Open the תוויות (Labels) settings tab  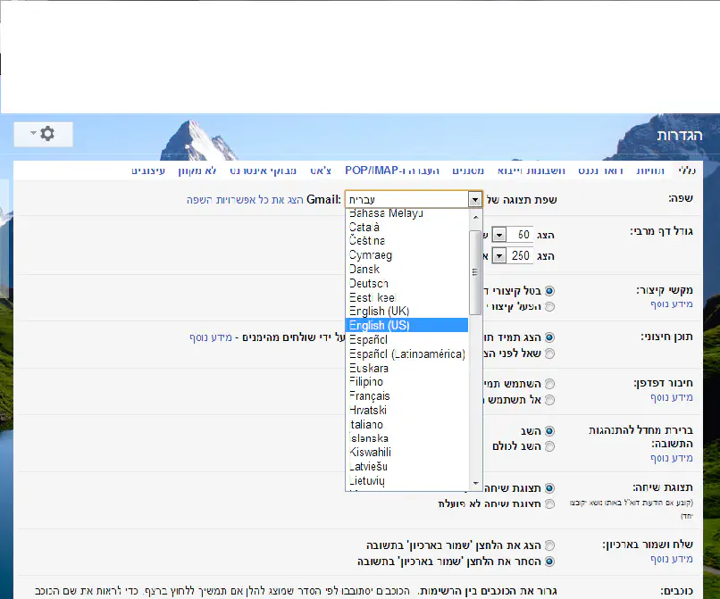649,170
